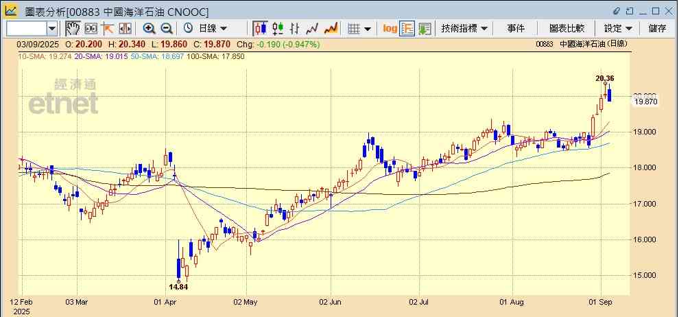Screen dimensions: 679x317
Task: Switch to green candlestick chart type
Action: coord(278,29)
